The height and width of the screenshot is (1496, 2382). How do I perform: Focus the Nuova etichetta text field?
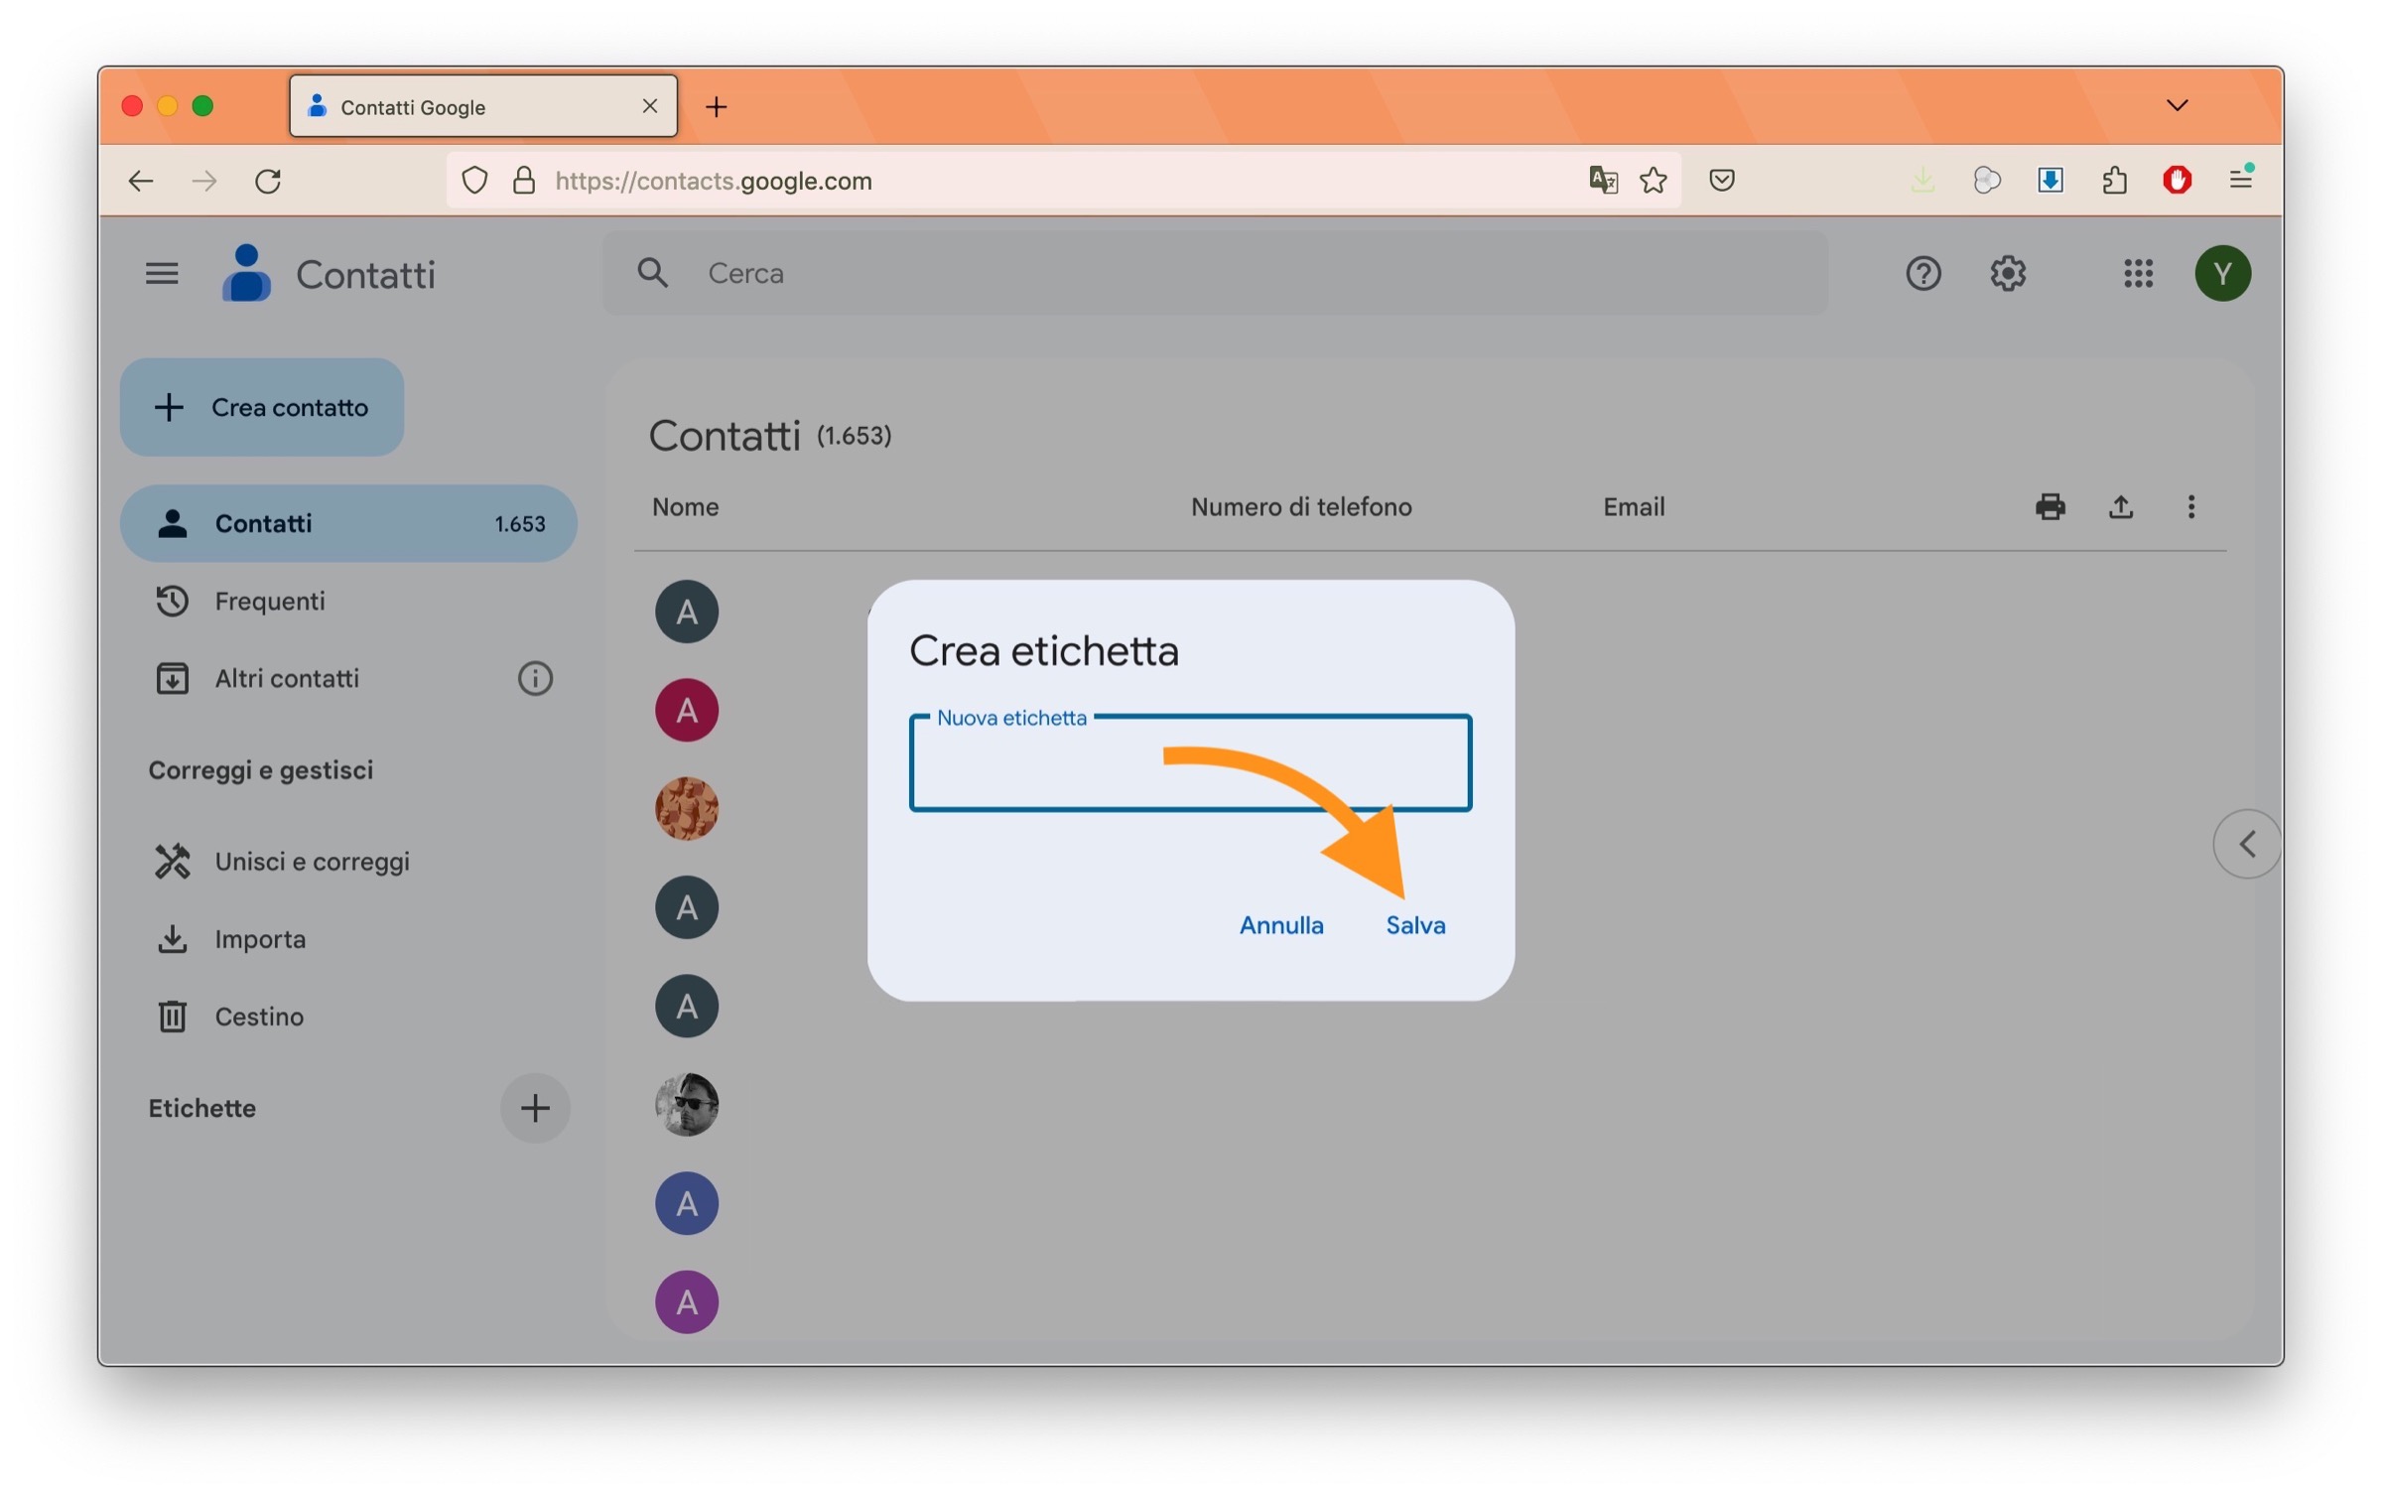(x=1052, y=774)
